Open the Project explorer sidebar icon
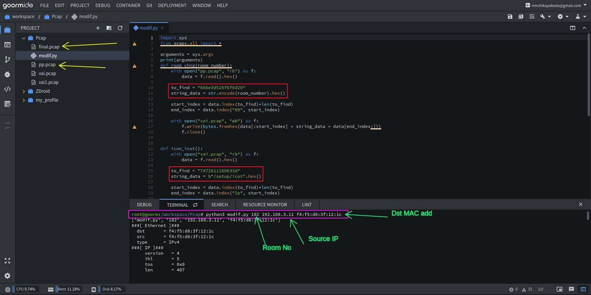The width and height of the screenshot is (591, 295). 7,30
